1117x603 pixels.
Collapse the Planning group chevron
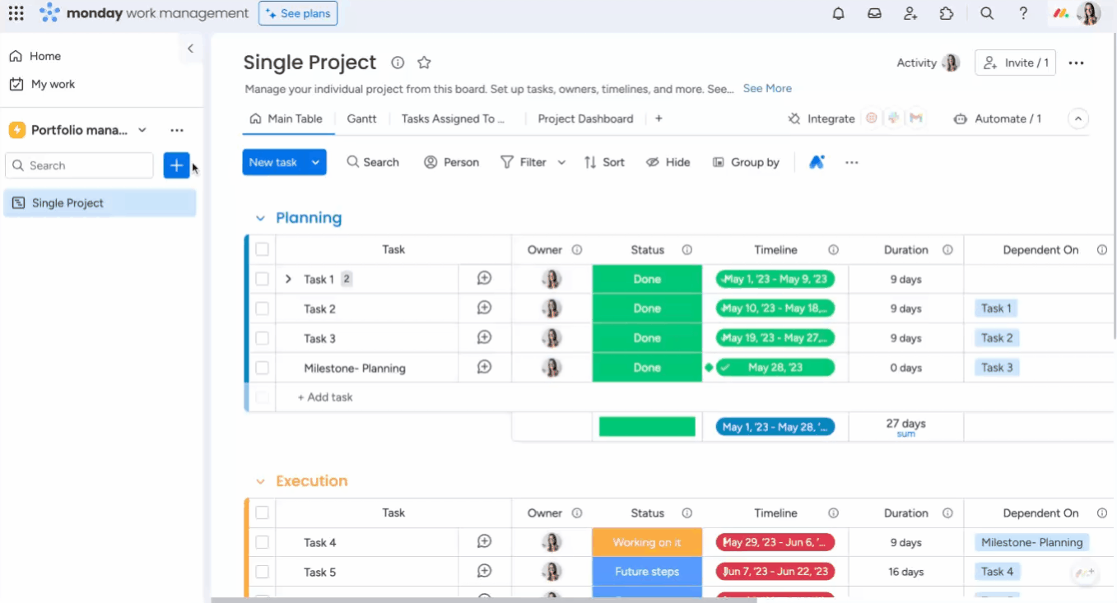[260, 218]
